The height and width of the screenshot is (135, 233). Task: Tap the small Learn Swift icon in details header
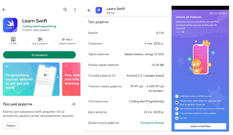pos(99,10)
